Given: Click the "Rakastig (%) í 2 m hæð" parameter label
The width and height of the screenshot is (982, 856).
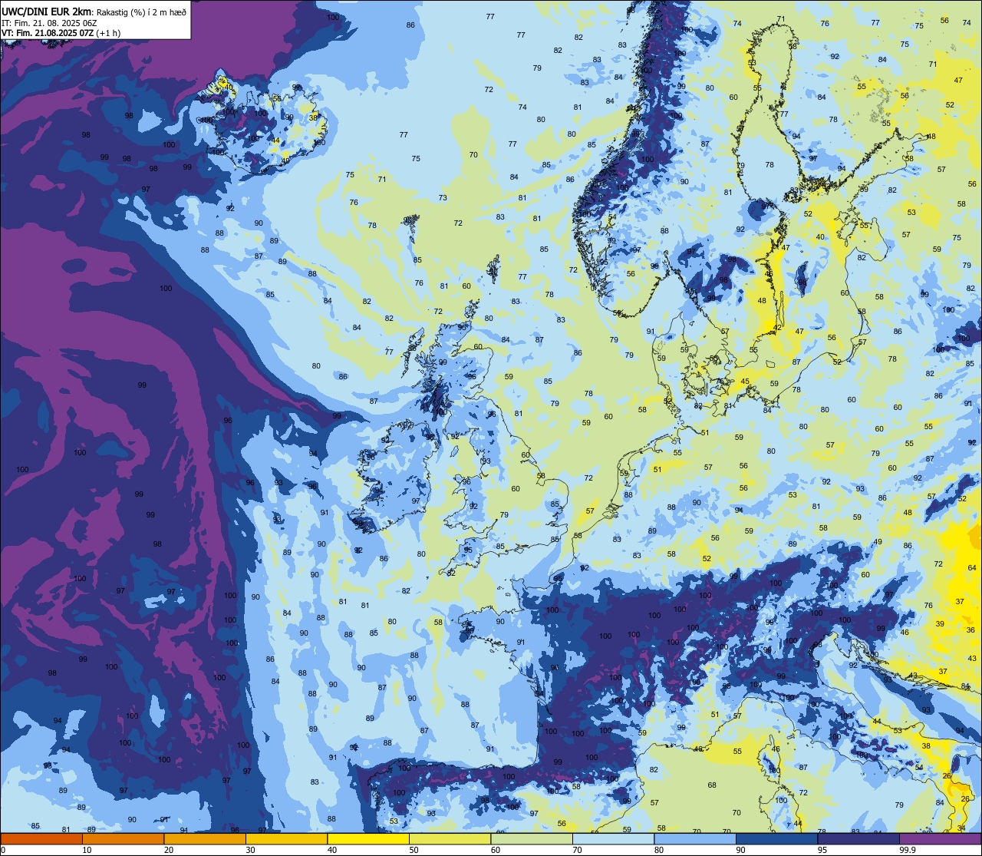Looking at the screenshot, I should point(141,12).
